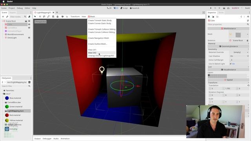Toggle the first Layers bit cell
The height and width of the screenshot is (141, 251).
tap(209, 75)
